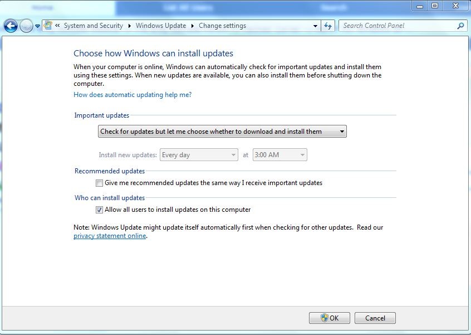Click the Cancel button
471x335 pixels.
[375, 318]
